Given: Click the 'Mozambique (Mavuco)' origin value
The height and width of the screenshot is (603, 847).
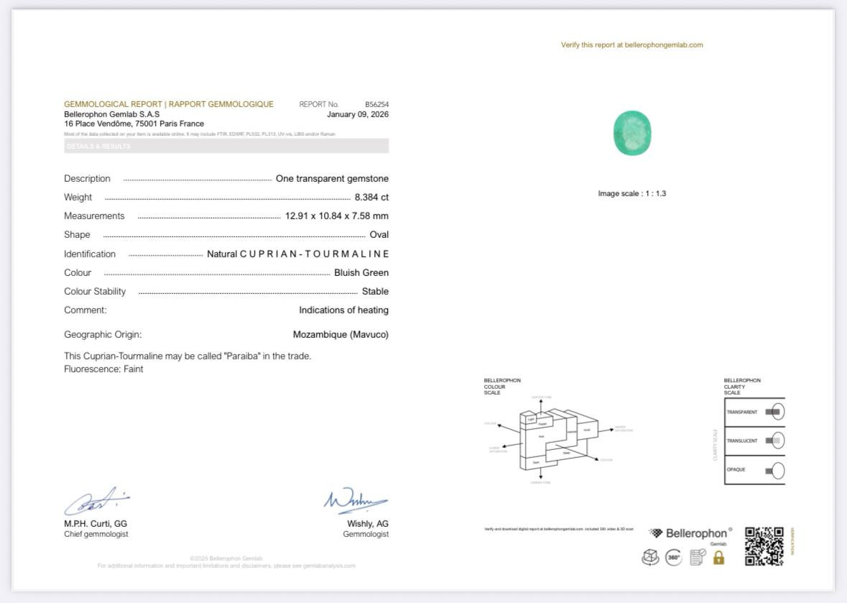Looking at the screenshot, I should [x=341, y=334].
